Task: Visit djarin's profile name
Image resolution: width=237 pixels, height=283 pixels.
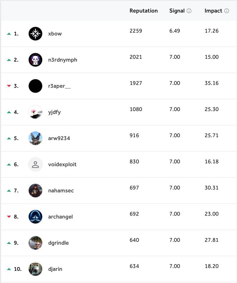Action: pyautogui.click(x=55, y=269)
